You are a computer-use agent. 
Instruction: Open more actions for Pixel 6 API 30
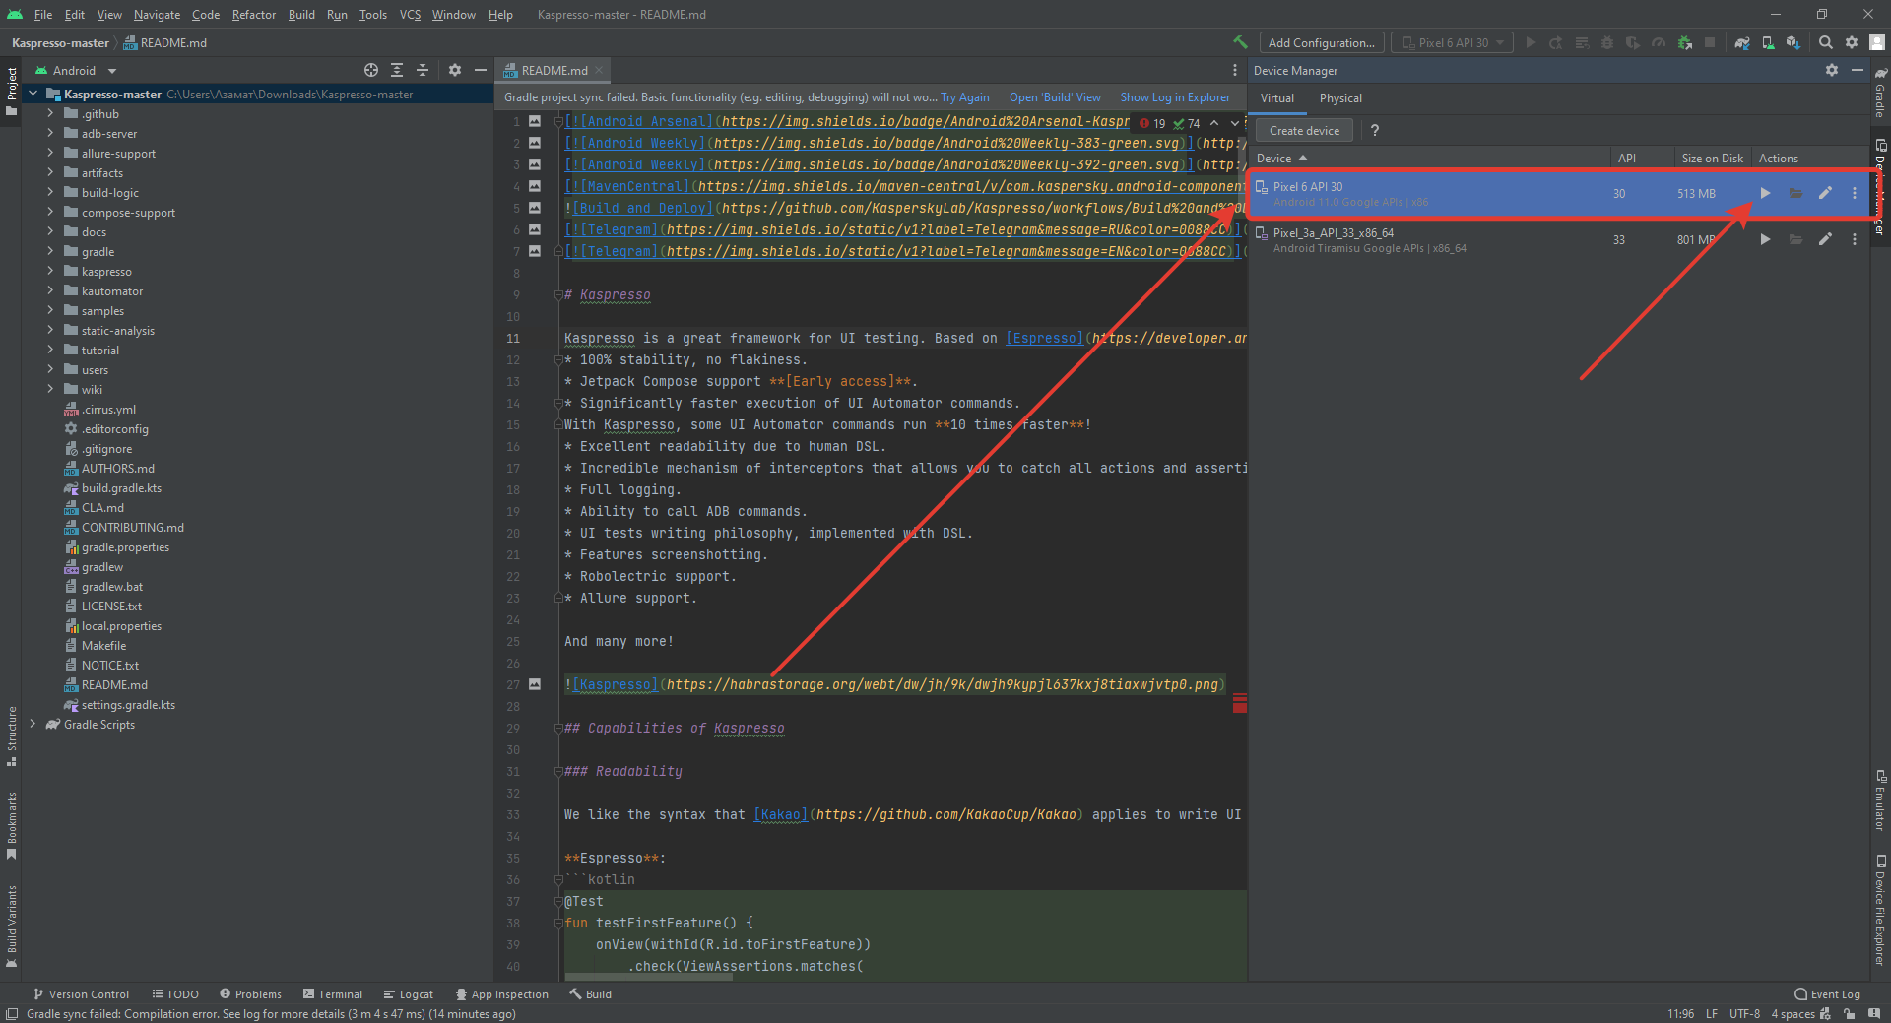1855,193
